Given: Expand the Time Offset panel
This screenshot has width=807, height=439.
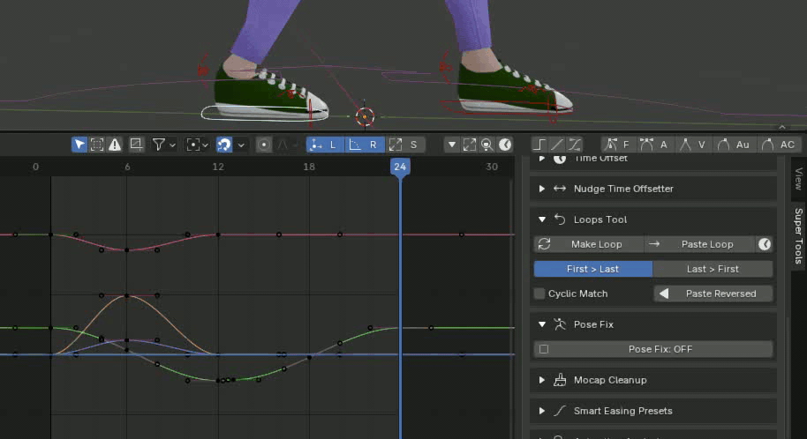Looking at the screenshot, I should [x=542, y=159].
